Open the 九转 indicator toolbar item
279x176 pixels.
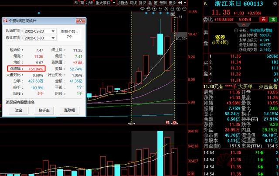[x=89, y=3]
